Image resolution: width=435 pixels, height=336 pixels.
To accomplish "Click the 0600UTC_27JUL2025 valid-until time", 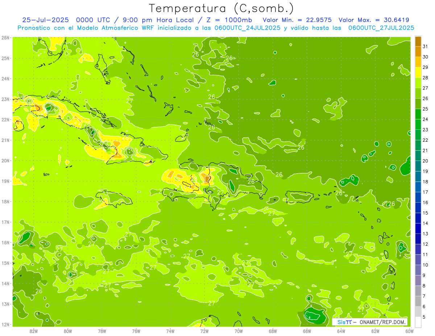I will click(381, 28).
